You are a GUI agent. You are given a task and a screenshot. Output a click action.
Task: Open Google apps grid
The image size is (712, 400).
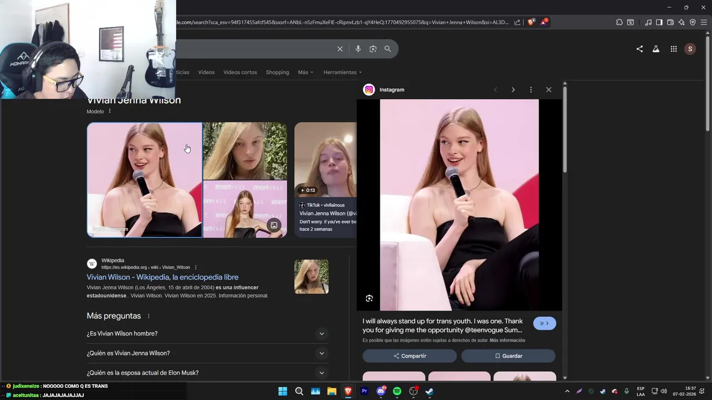[x=674, y=49]
